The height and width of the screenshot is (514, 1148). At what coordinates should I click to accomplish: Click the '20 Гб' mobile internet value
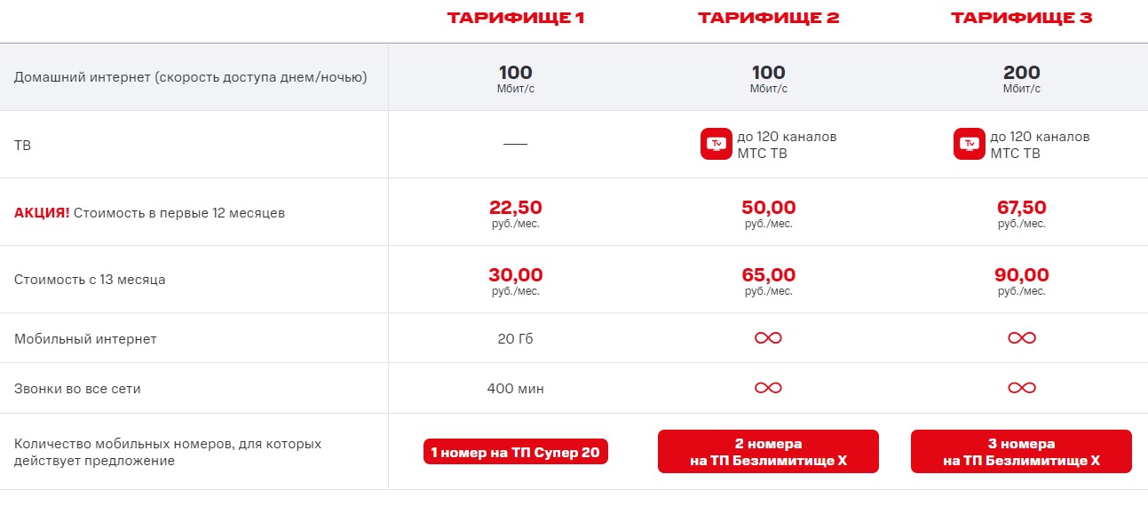[x=515, y=338]
